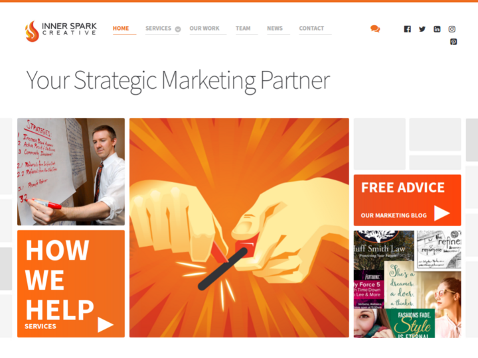
Task: Open the Facebook social icon
Action: pos(407,29)
